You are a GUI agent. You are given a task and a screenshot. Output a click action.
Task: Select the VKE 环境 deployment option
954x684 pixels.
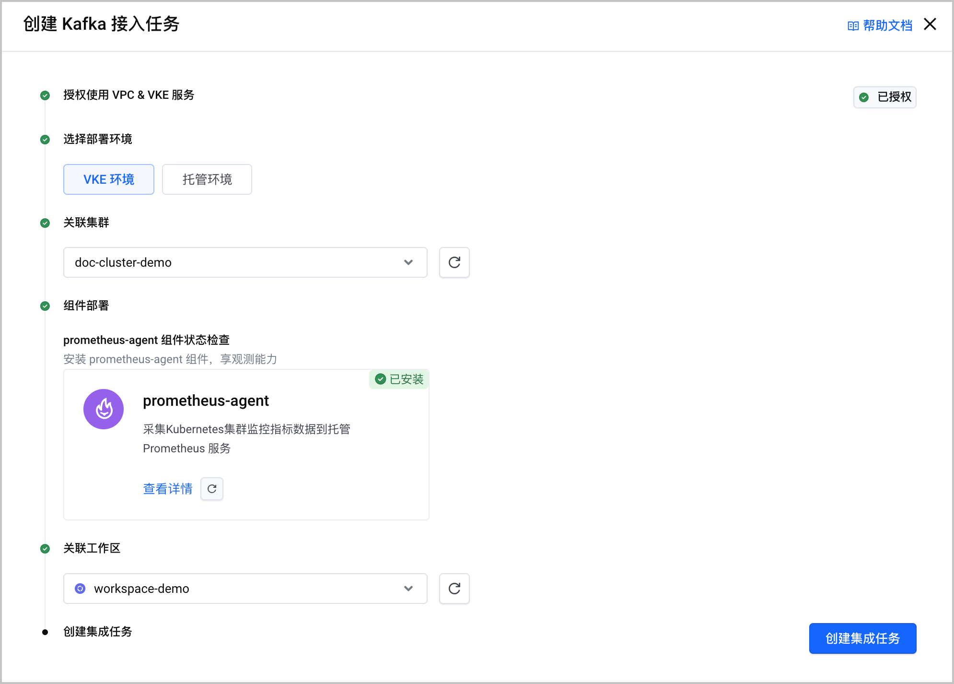109,179
